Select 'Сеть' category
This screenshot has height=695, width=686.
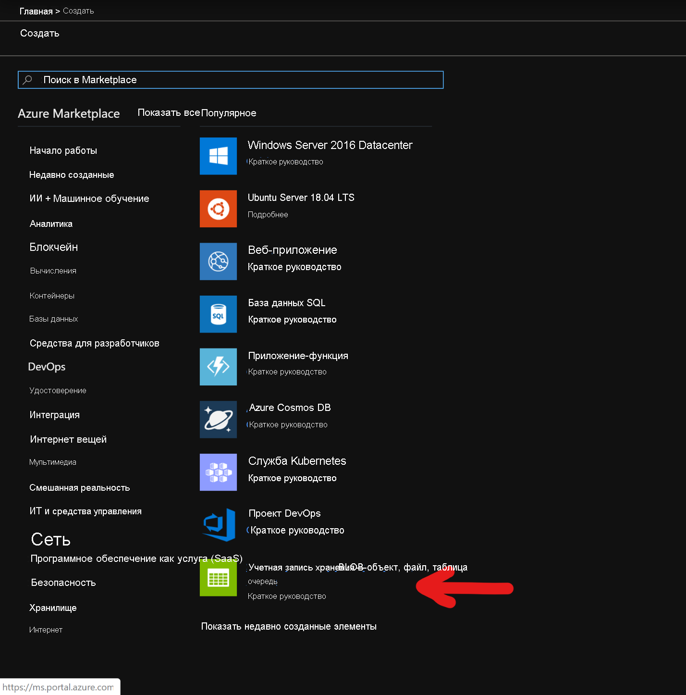[x=51, y=539]
